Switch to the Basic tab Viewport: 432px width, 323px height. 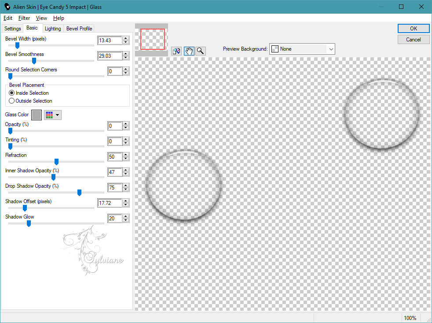(32, 28)
